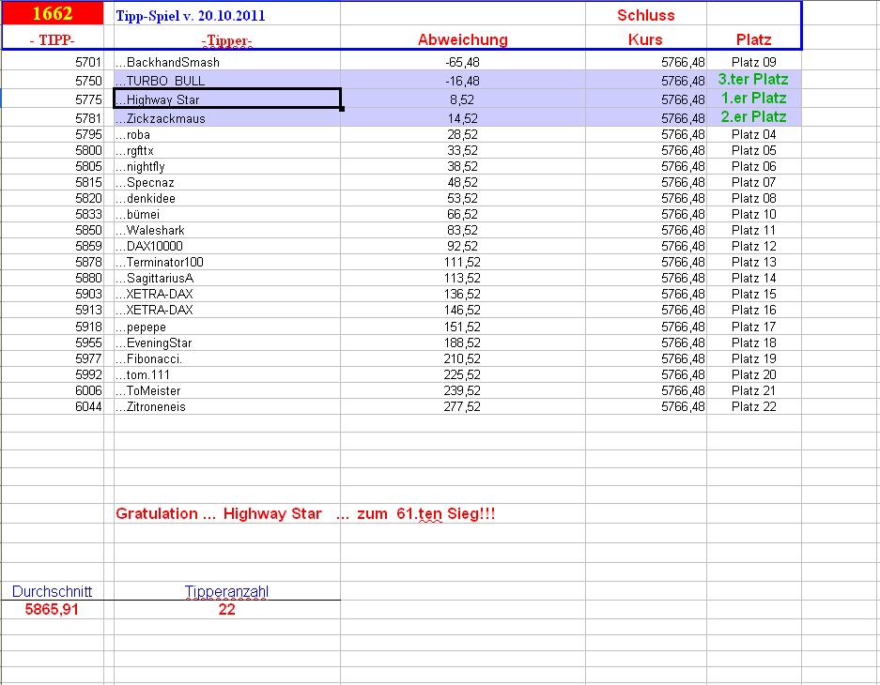The width and height of the screenshot is (880, 685).
Task: Select the cell '...Zitroneneis'
Action: coord(226,406)
